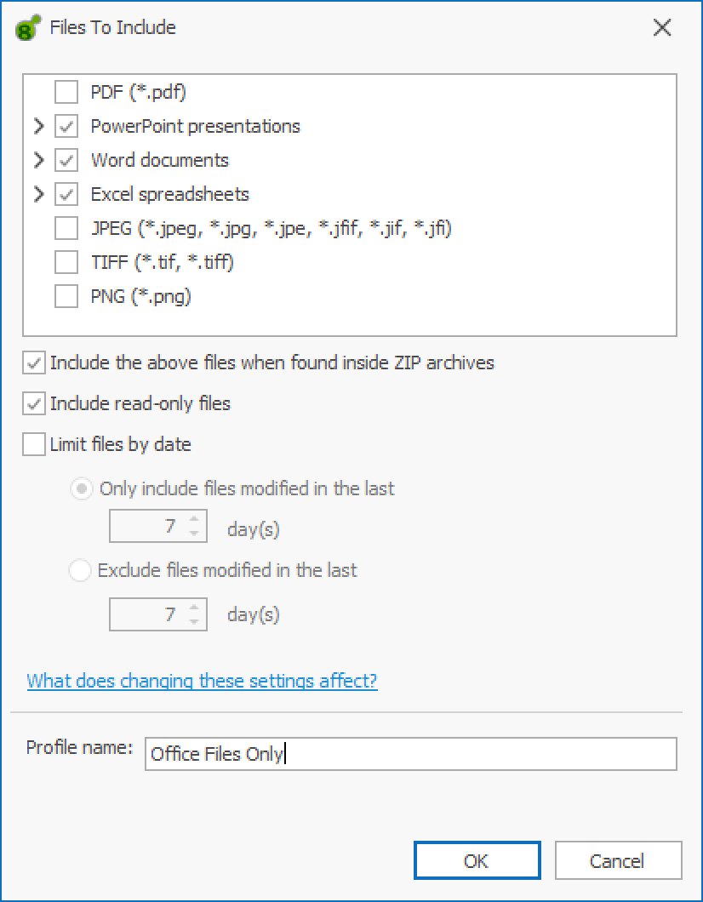Confirm with the OK button
703x902 pixels.
(x=477, y=861)
